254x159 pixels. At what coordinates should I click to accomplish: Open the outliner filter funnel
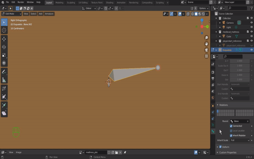coord(251,8)
